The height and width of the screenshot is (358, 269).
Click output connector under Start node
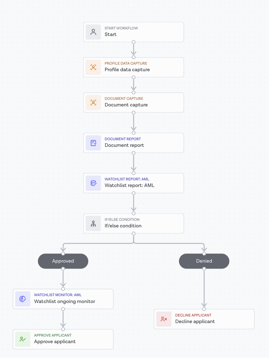coord(134,42)
